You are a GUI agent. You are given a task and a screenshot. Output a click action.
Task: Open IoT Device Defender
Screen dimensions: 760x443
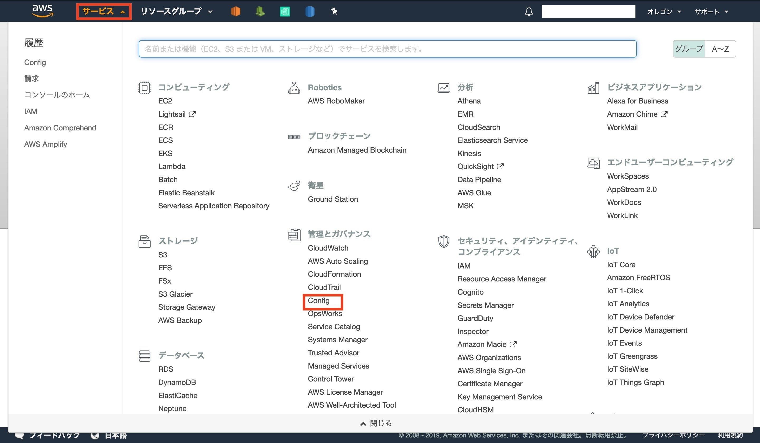click(640, 317)
